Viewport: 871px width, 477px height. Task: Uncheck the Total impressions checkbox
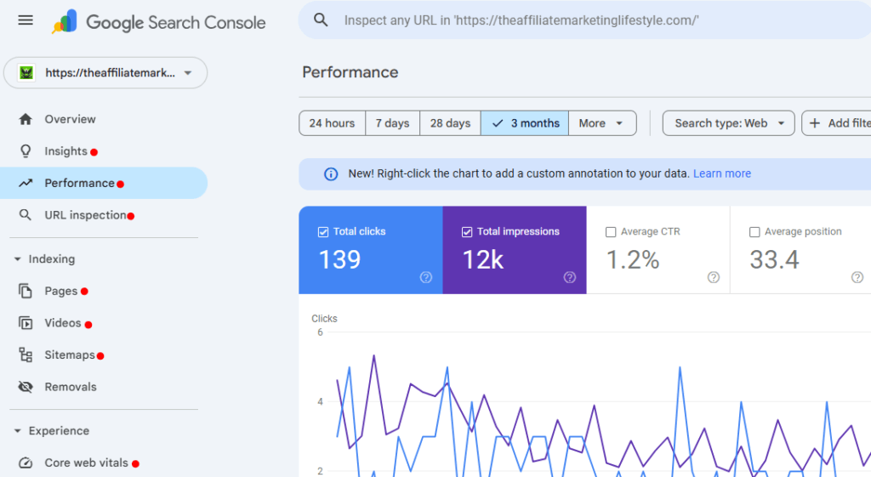tap(467, 232)
